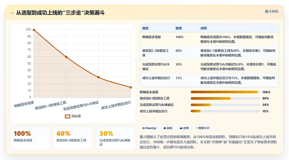This screenshot has width=289, height=160.
Task: Click the chart data point at 30
Action: click(98, 77)
